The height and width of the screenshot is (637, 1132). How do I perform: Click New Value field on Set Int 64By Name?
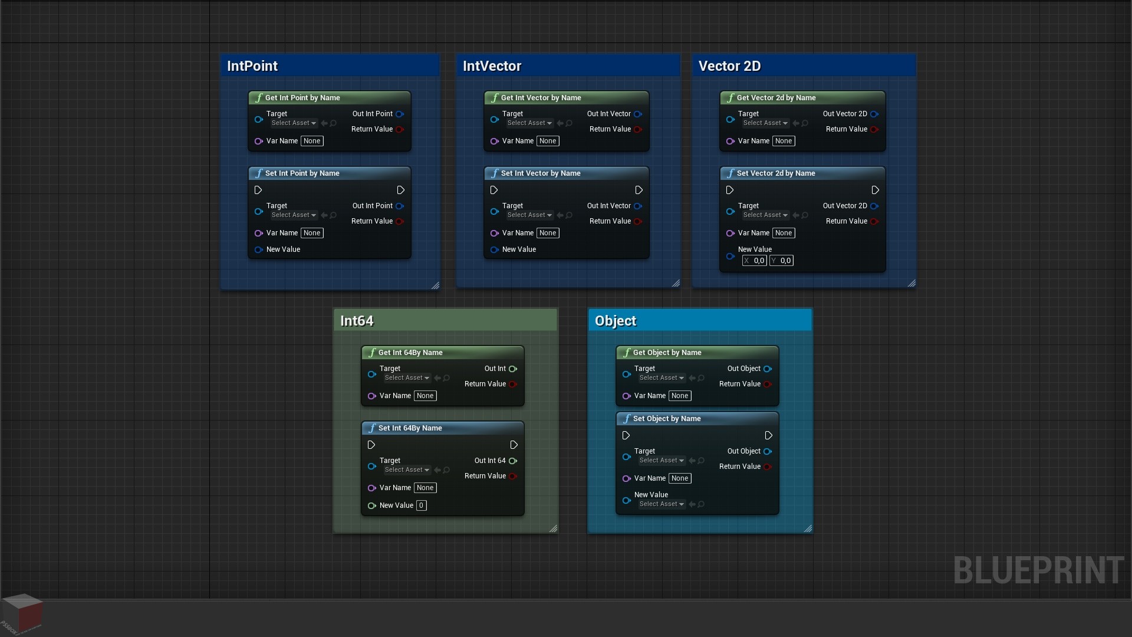[x=421, y=505]
